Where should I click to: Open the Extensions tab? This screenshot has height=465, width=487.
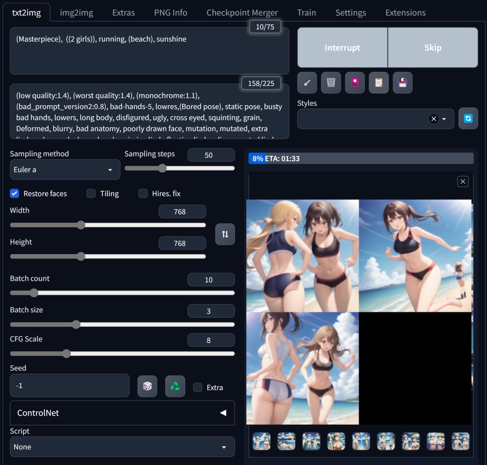pos(405,13)
